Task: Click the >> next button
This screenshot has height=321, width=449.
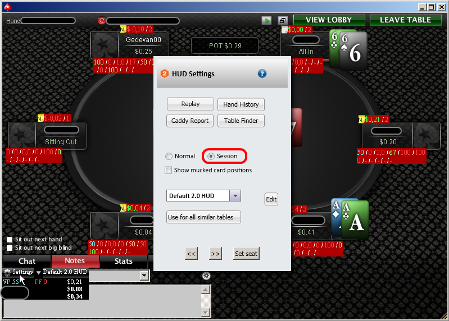Action: tap(215, 254)
